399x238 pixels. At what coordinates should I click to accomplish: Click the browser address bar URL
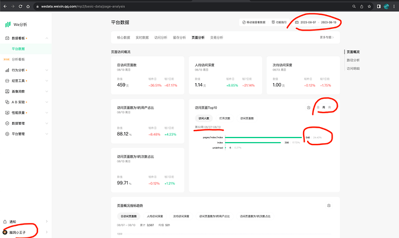point(83,6)
